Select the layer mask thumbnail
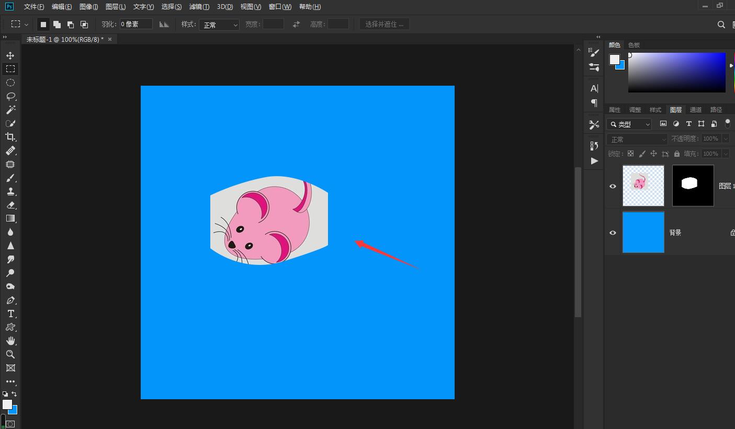 693,185
